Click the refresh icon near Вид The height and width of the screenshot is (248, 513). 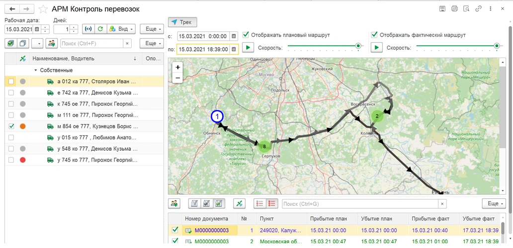[x=100, y=29]
